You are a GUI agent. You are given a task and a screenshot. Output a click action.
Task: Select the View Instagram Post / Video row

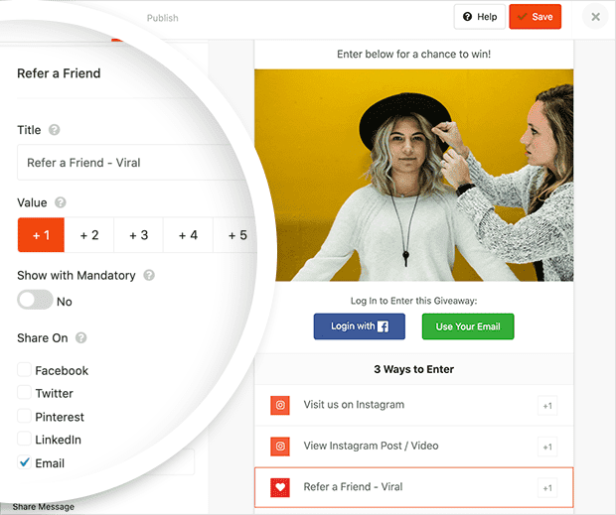(x=413, y=447)
